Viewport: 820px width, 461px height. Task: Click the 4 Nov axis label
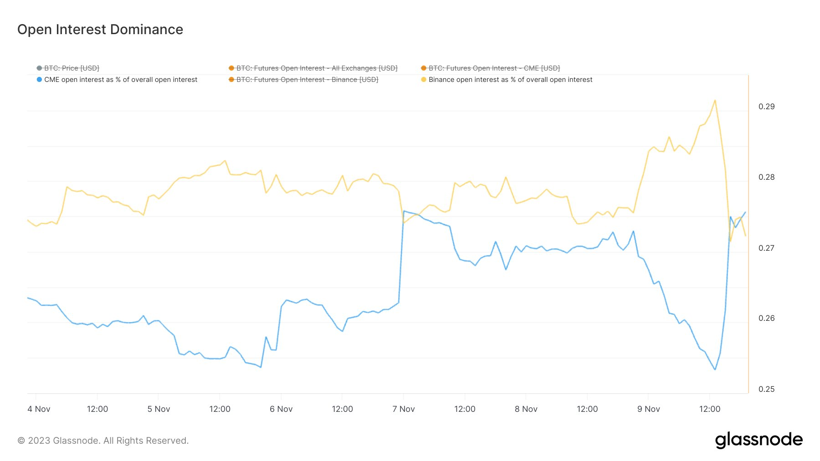point(39,409)
